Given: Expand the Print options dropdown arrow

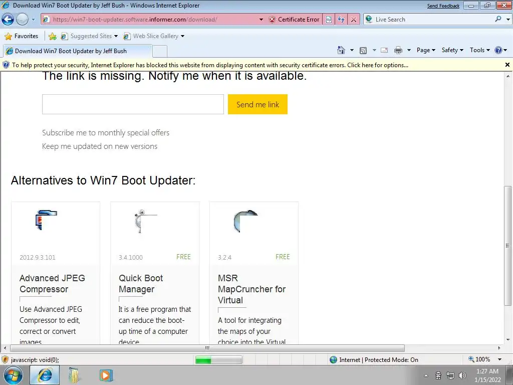Looking at the screenshot, I should coord(409,50).
